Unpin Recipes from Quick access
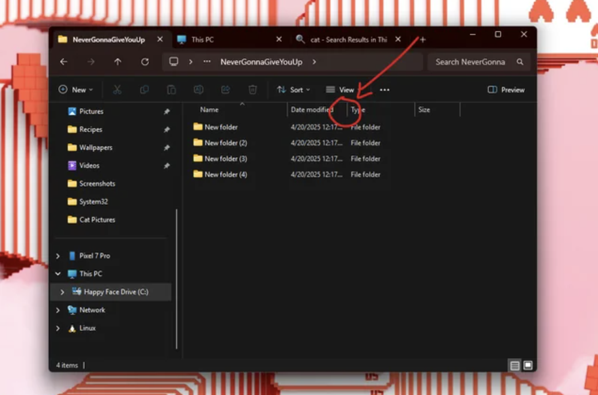Image resolution: width=598 pixels, height=395 pixels. pos(167,129)
